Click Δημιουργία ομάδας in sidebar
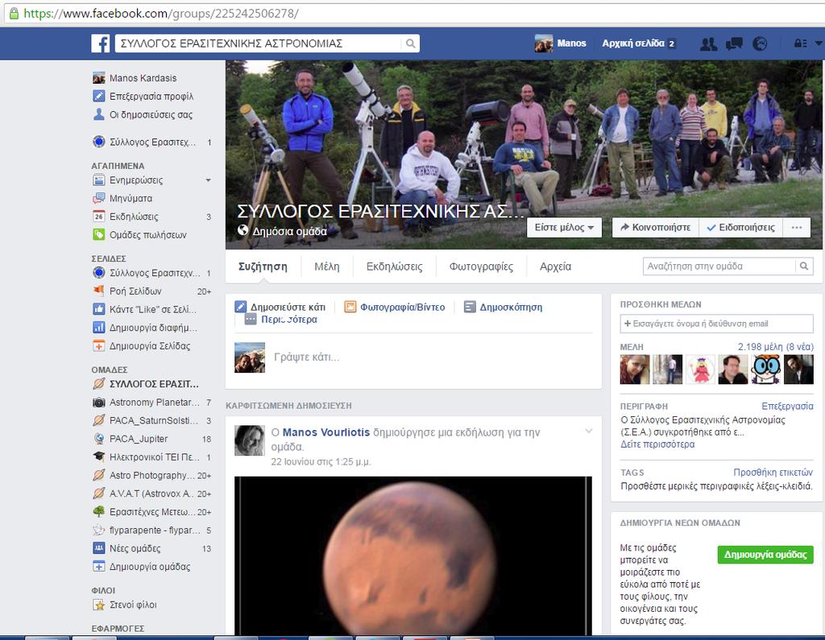 click(x=142, y=567)
